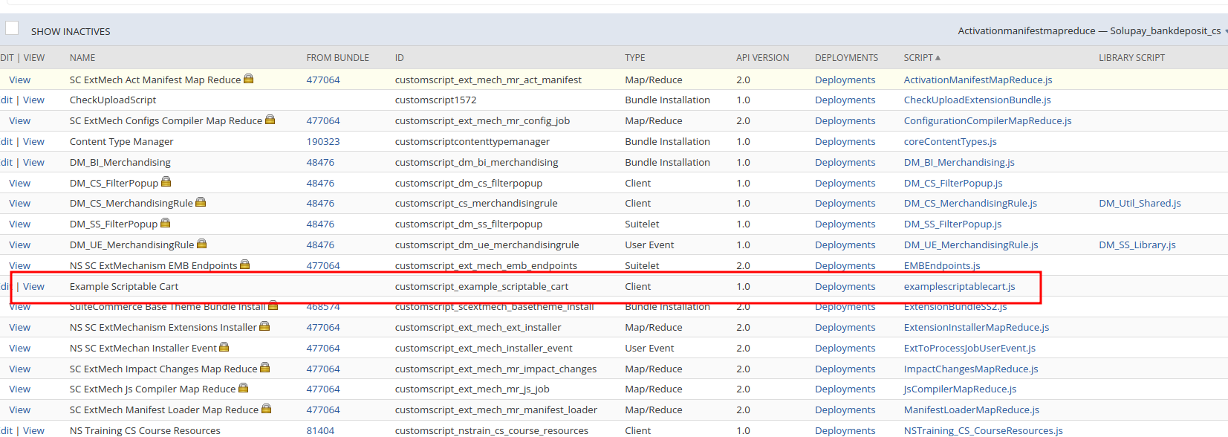Click lock icon beside SC ExtMech Js Compiler
This screenshot has width=1228, height=437.
tap(243, 388)
